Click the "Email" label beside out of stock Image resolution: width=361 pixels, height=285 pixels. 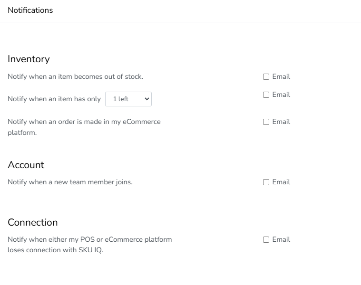(x=281, y=76)
